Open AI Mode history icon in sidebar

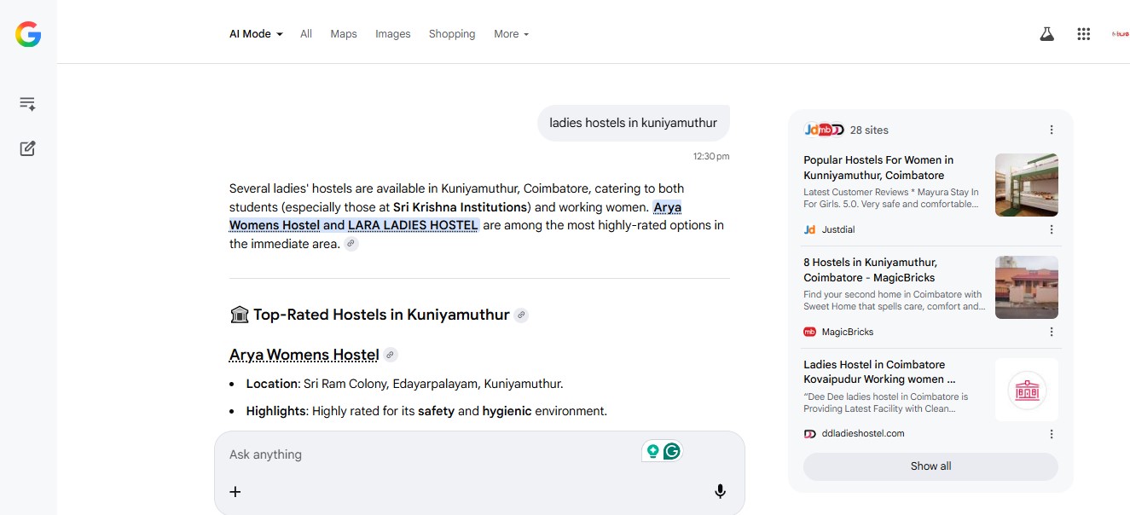coord(27,104)
